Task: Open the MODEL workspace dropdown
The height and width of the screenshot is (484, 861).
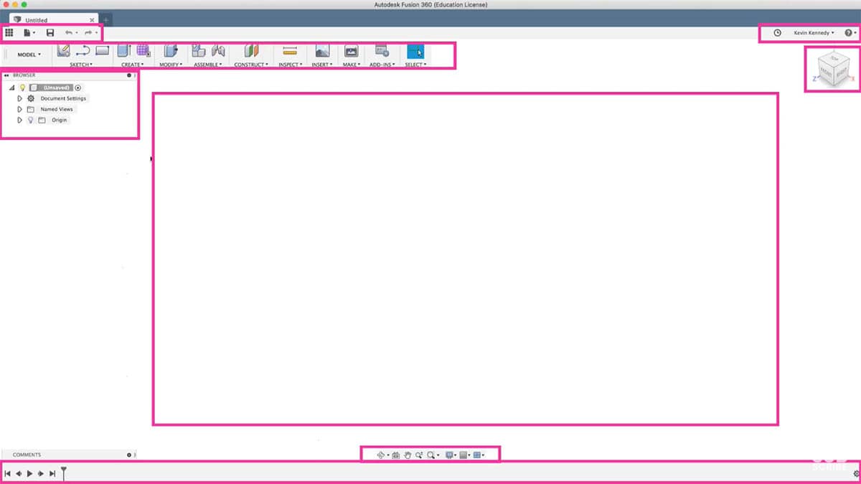Action: (29, 54)
